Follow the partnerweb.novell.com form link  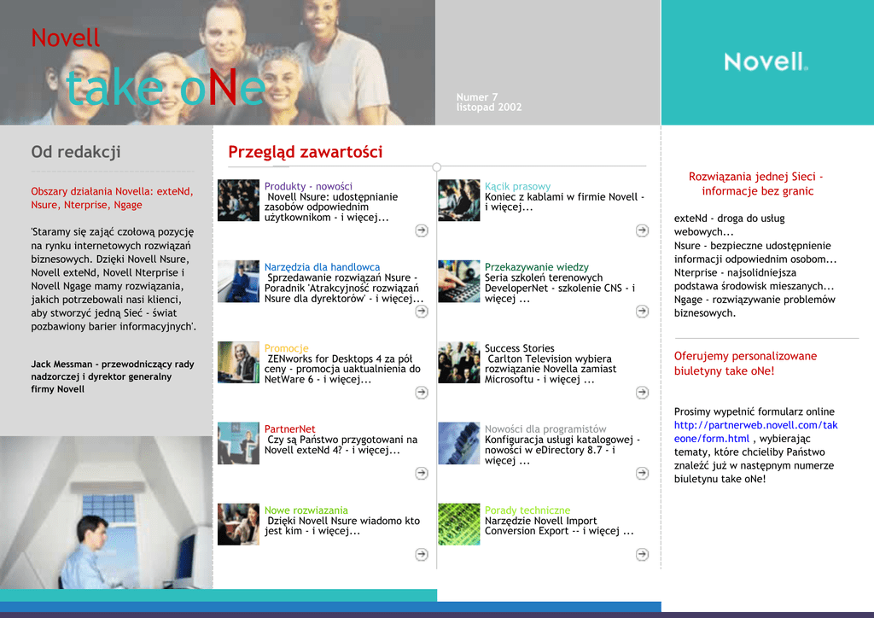(755, 431)
